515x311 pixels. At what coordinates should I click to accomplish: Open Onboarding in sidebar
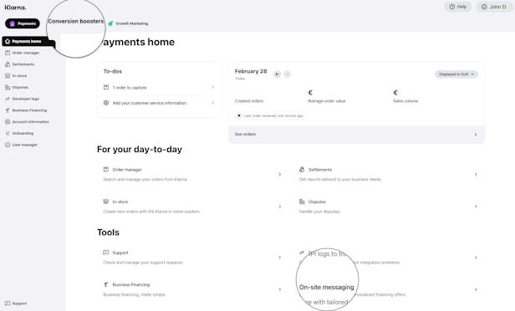pos(23,133)
